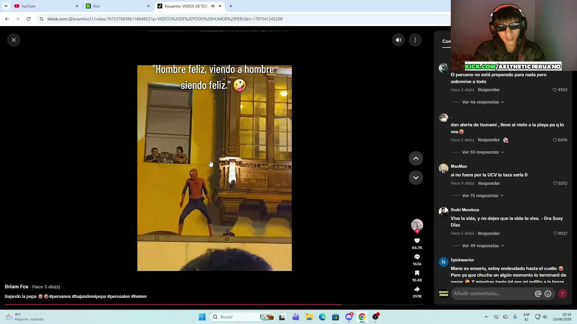The image size is (577, 324).
Task: View site information icon in address bar
Action: pyautogui.click(x=41, y=19)
